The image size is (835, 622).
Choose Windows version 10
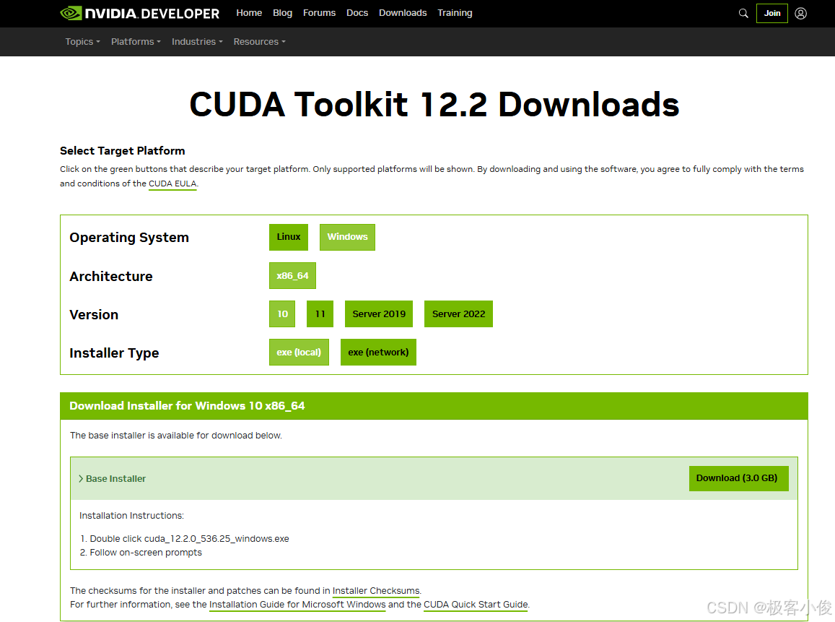point(282,314)
